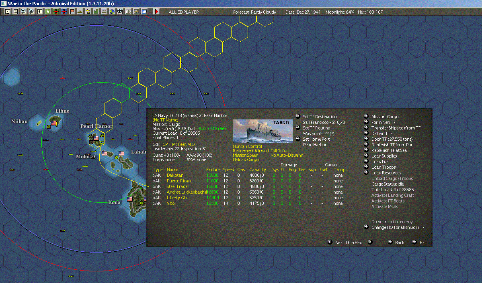The image size is (482, 283).
Task: Click the Exit button
Action: pos(423,243)
